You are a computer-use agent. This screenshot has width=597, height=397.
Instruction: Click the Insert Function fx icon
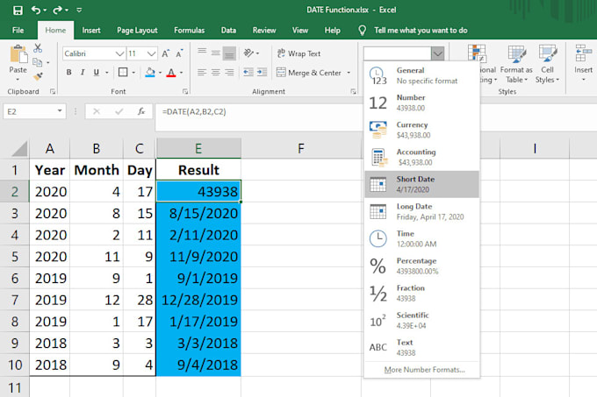(x=140, y=111)
